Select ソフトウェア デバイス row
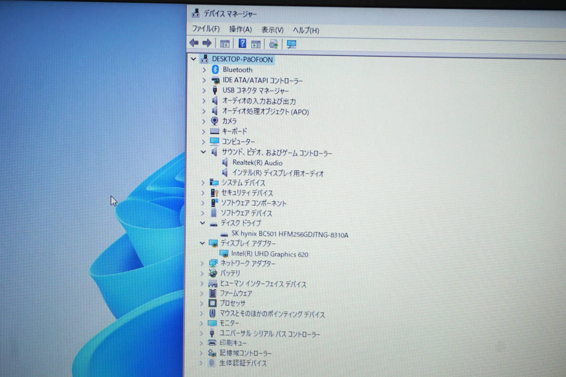The image size is (566, 377). [x=247, y=213]
